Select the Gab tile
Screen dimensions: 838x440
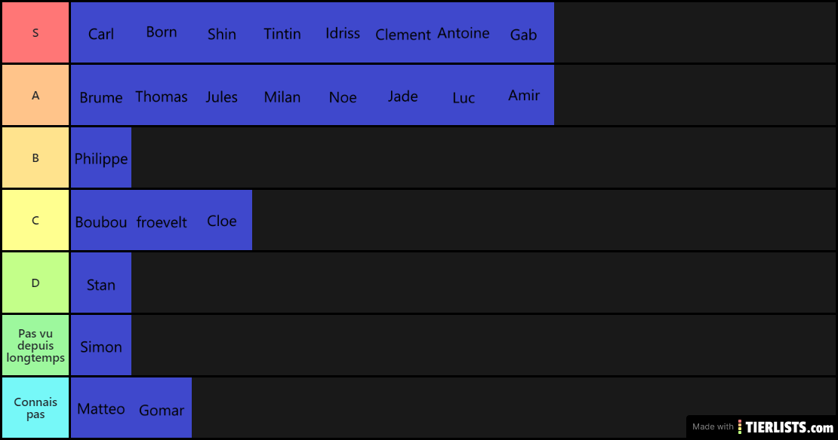click(524, 32)
